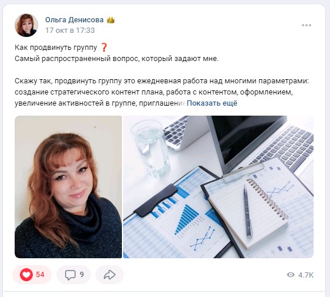Click the line Самый распространенный вопрос
This screenshot has height=297, width=330.
117,59
